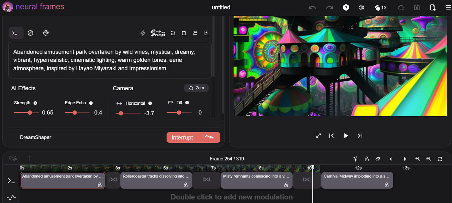Switch to the Text track in the timeline
The width and height of the screenshot is (452, 203).
pyautogui.click(x=29, y=159)
